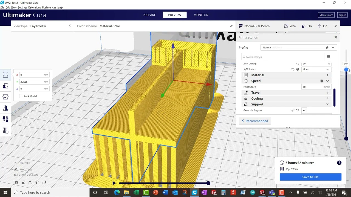Screen dimensions: 351x197
Task: Click the bottom layer slider handle
Action: coord(346,138)
